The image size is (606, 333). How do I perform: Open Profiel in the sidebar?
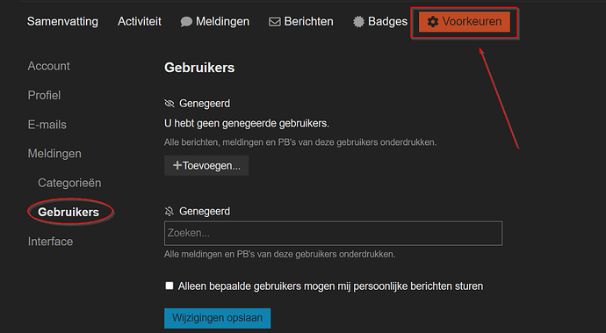click(x=44, y=95)
